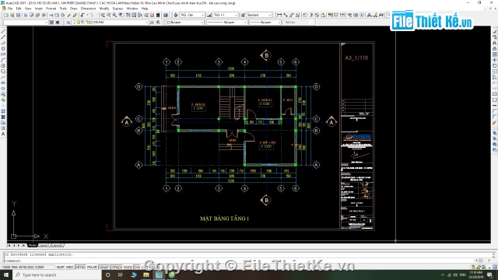Click the Linear dimension icon
The image size is (498, 280).
(x=279, y=15)
